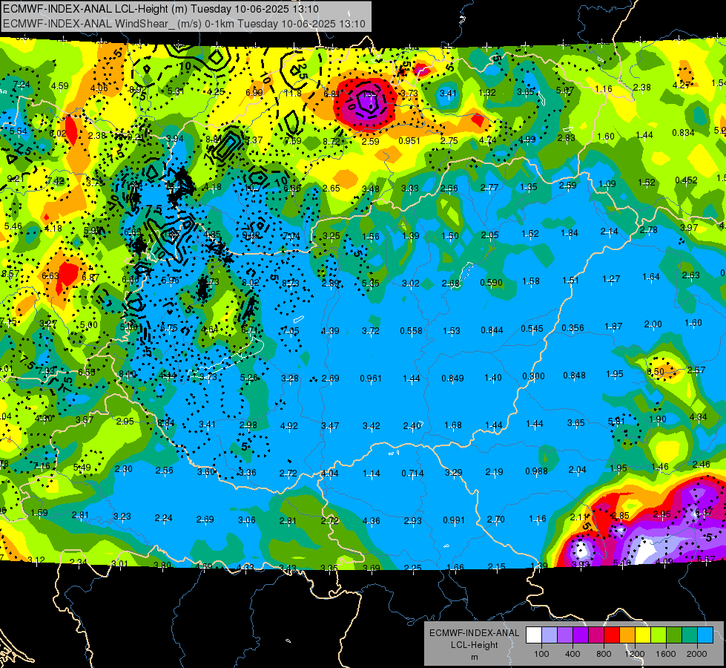Click the shear value 3.97

689,227
